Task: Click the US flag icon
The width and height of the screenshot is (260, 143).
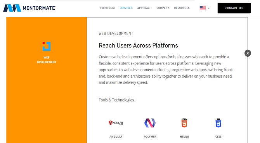Action: pyautogui.click(x=203, y=8)
